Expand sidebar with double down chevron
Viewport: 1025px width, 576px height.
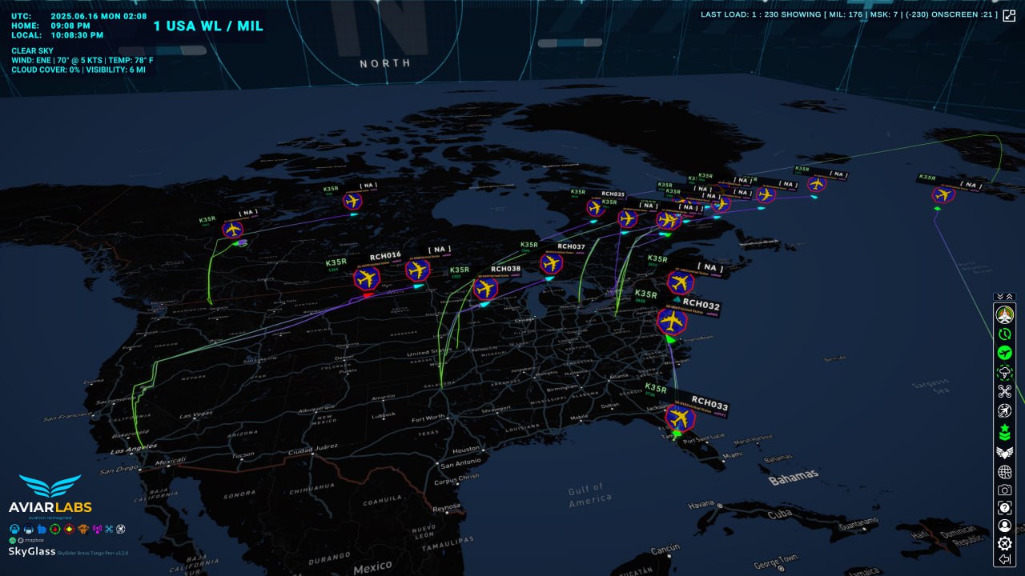click(x=999, y=297)
